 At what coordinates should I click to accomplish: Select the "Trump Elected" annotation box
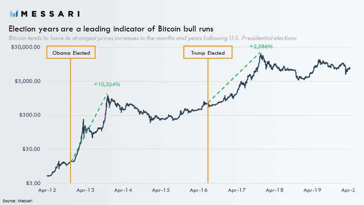[207, 53]
